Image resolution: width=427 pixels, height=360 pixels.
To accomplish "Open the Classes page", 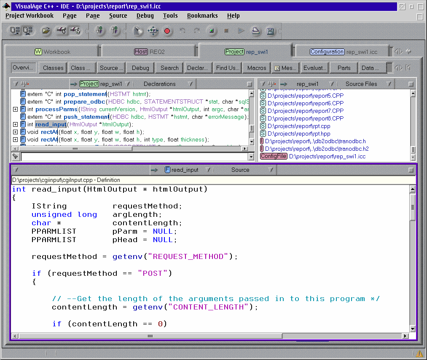I will (x=53, y=68).
